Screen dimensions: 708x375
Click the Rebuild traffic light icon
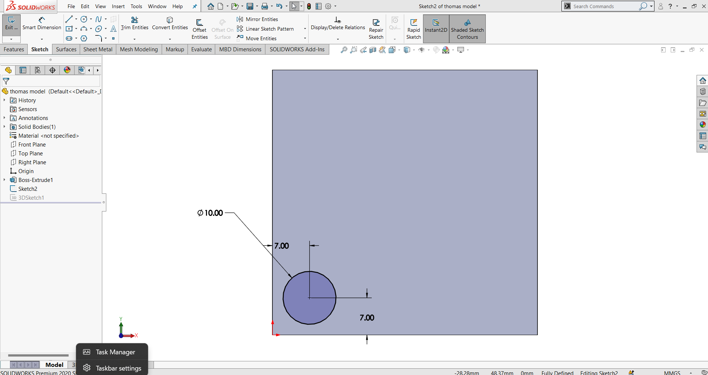[309, 6]
